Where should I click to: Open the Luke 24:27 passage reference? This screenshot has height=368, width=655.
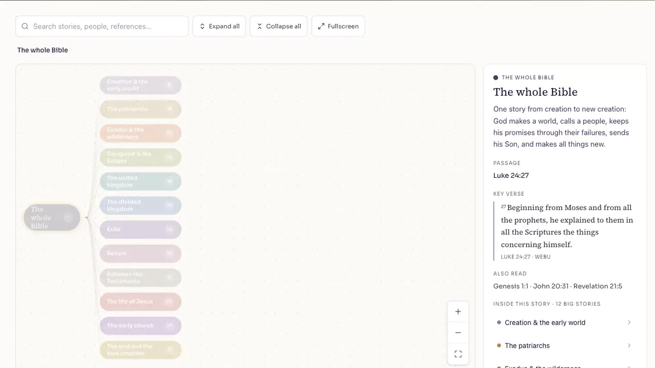pyautogui.click(x=511, y=175)
